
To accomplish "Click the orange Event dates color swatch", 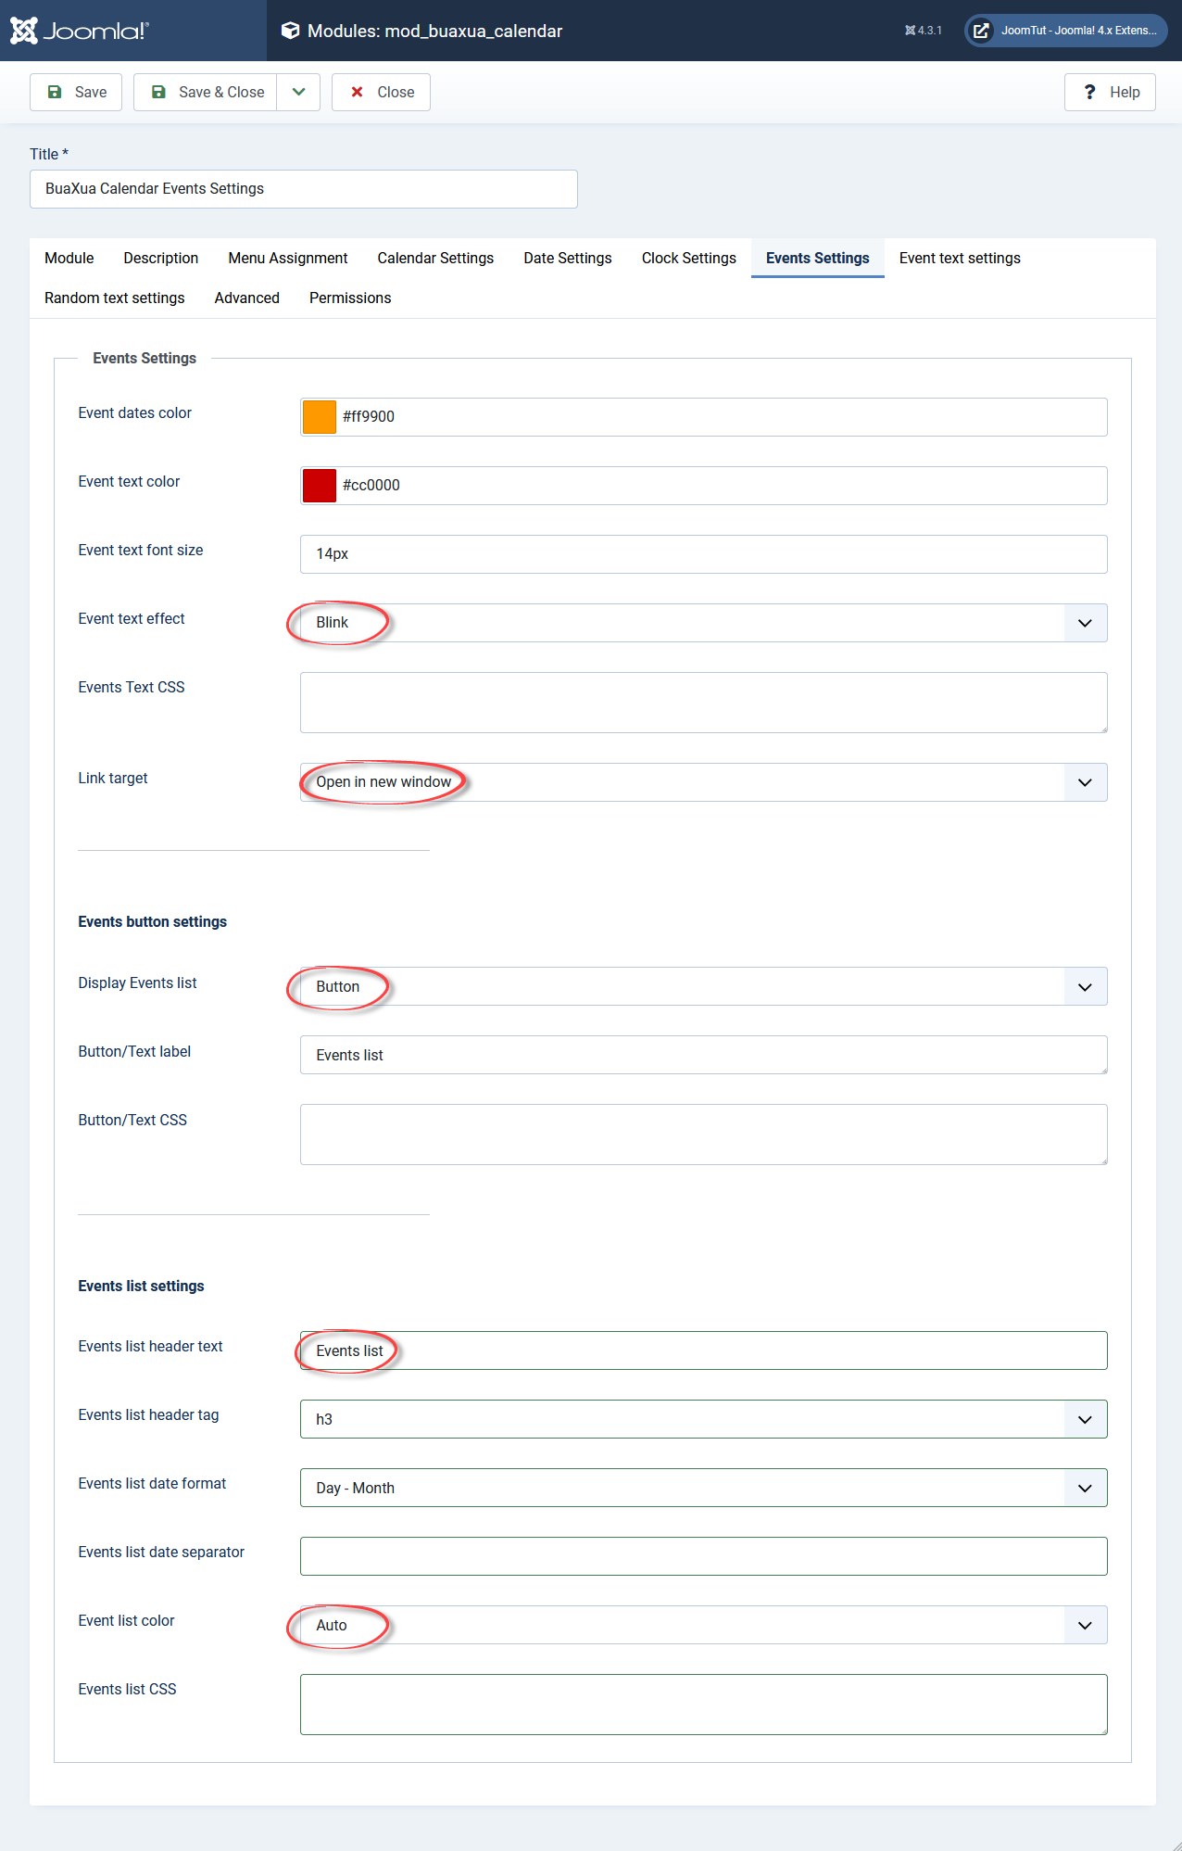I will click(320, 417).
